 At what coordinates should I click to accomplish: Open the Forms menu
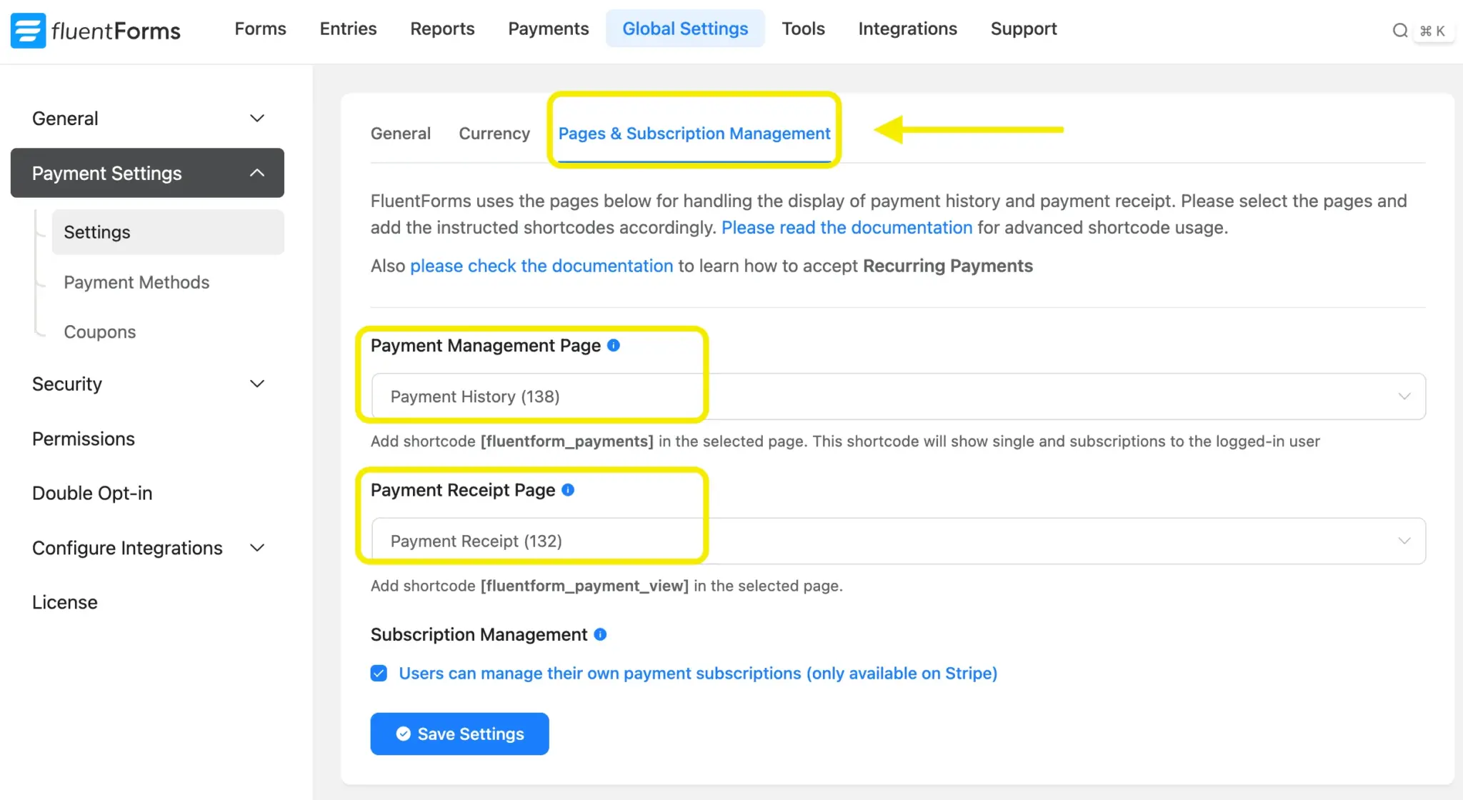tap(260, 29)
